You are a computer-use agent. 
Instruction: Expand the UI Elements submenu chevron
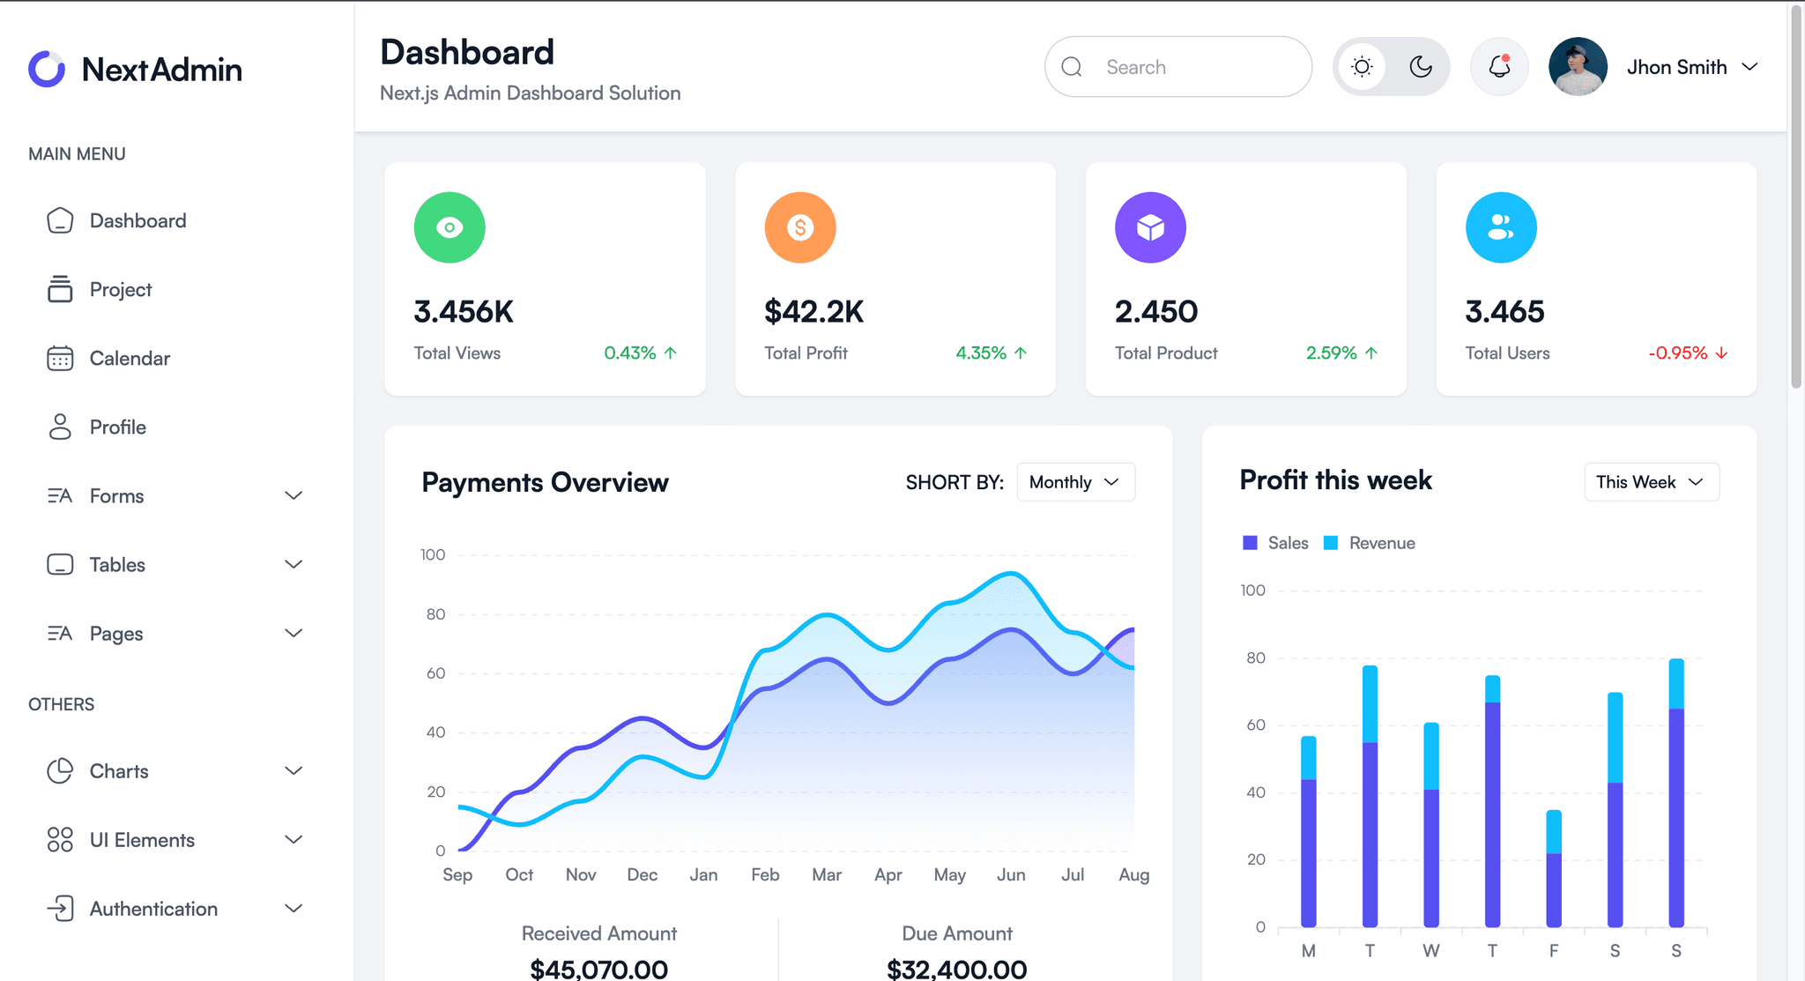click(x=293, y=839)
